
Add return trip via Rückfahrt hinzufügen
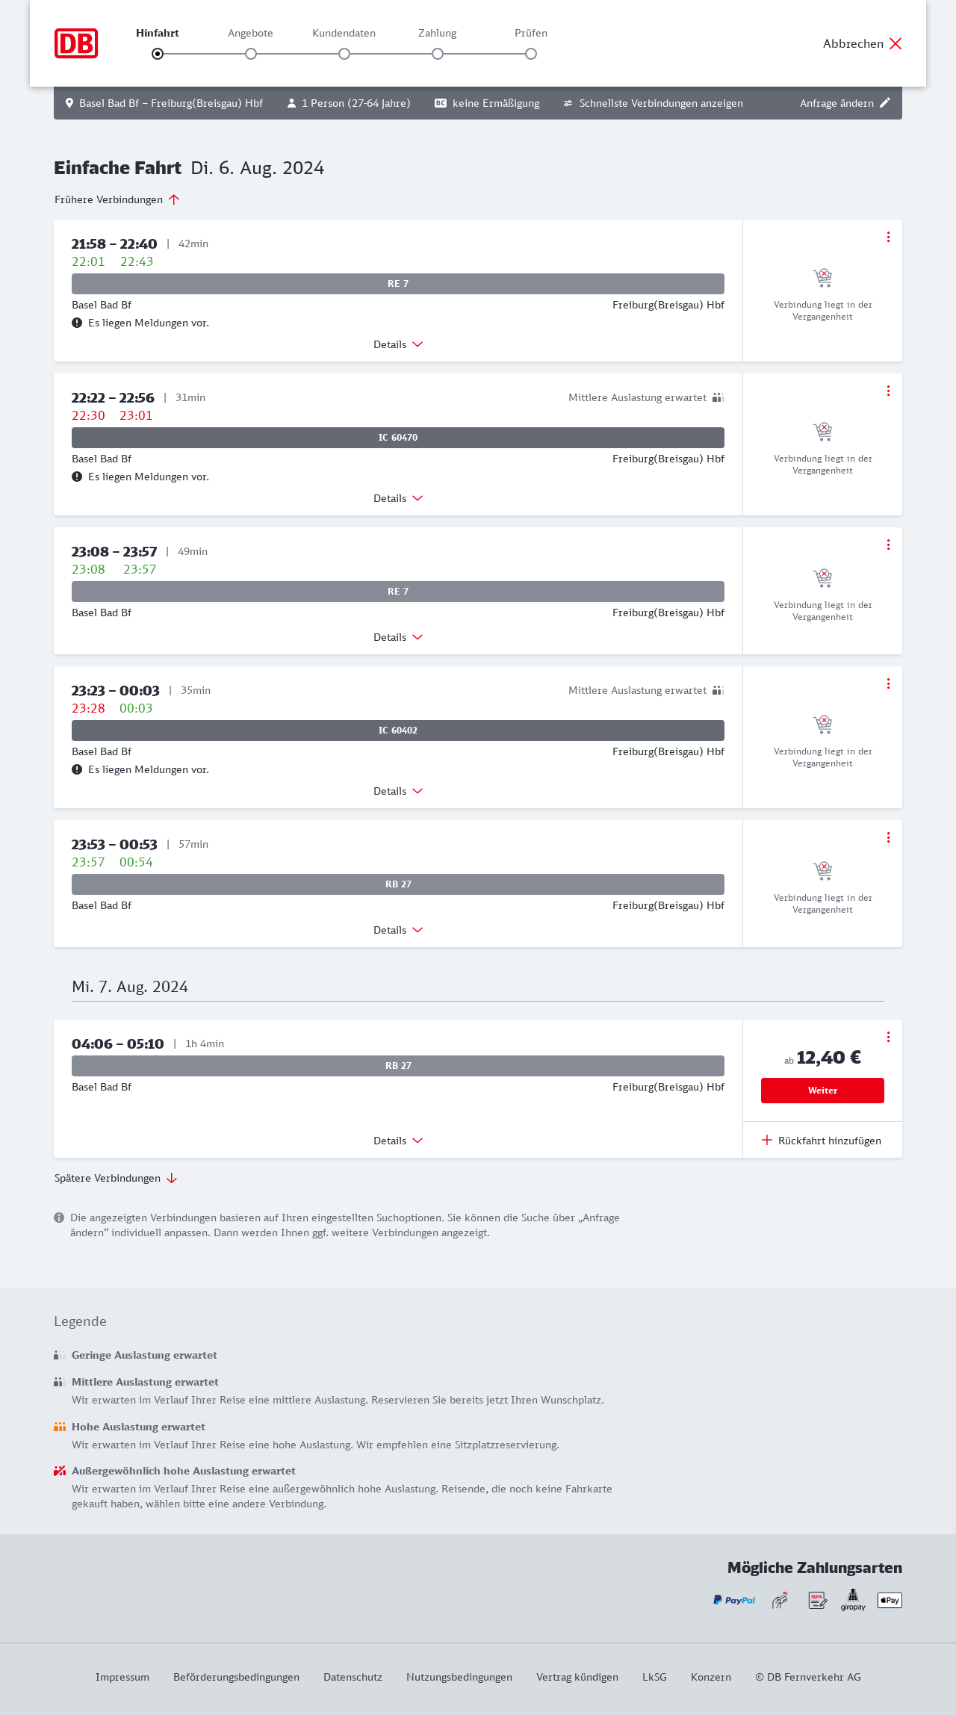822,1141
